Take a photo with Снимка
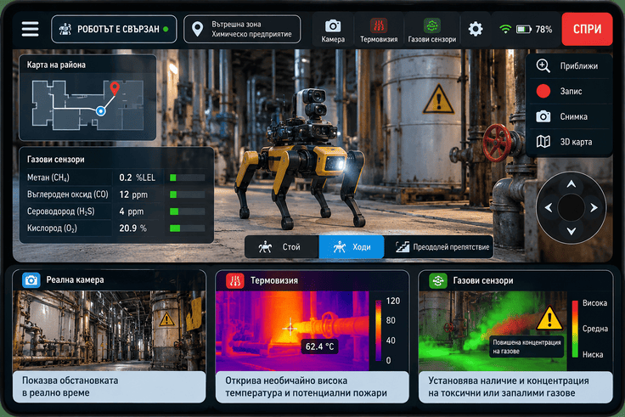The width and height of the screenshot is (625, 417). point(569,116)
